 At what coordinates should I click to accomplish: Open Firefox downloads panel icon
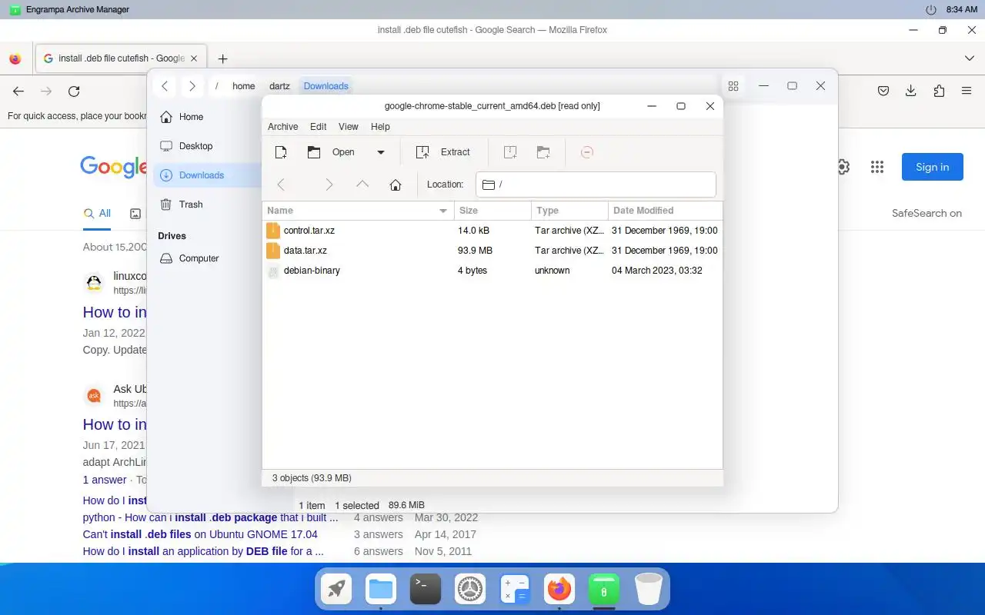point(911,91)
